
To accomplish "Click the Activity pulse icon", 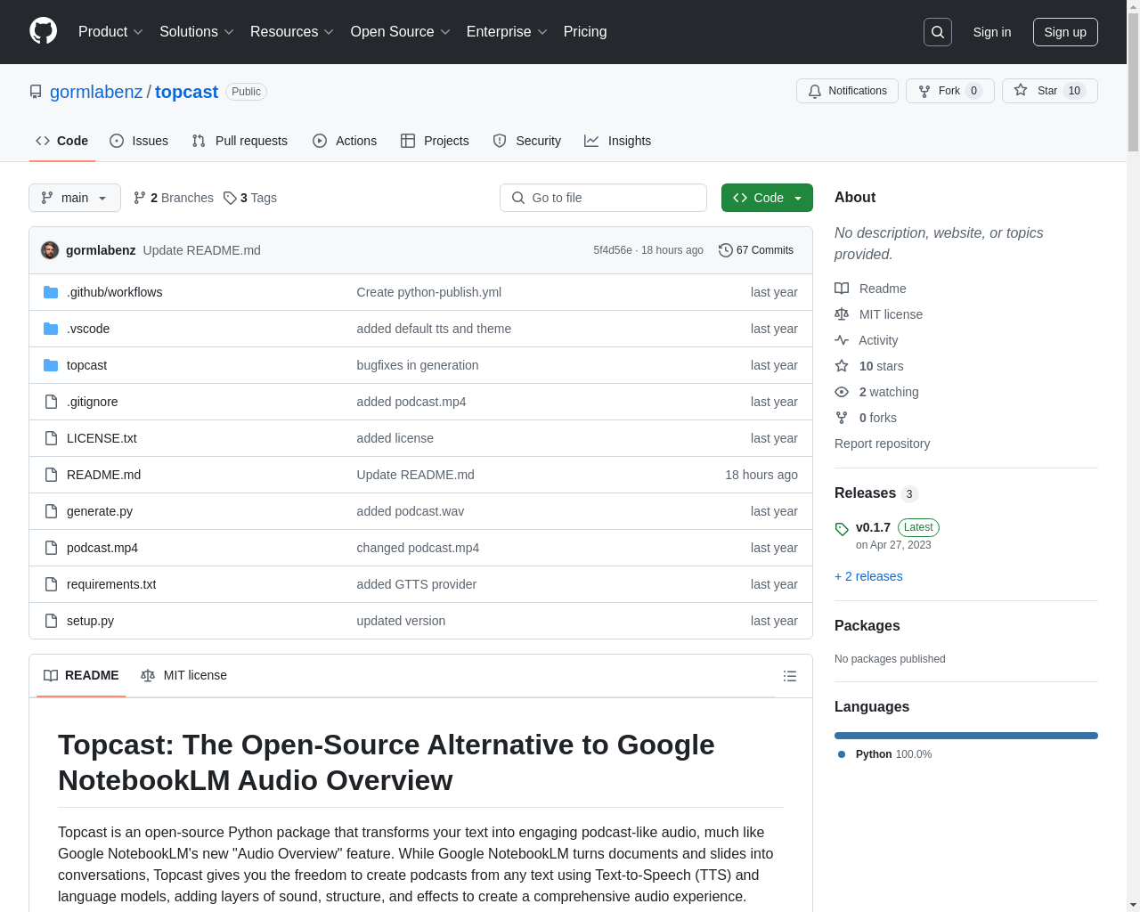I will 842,340.
